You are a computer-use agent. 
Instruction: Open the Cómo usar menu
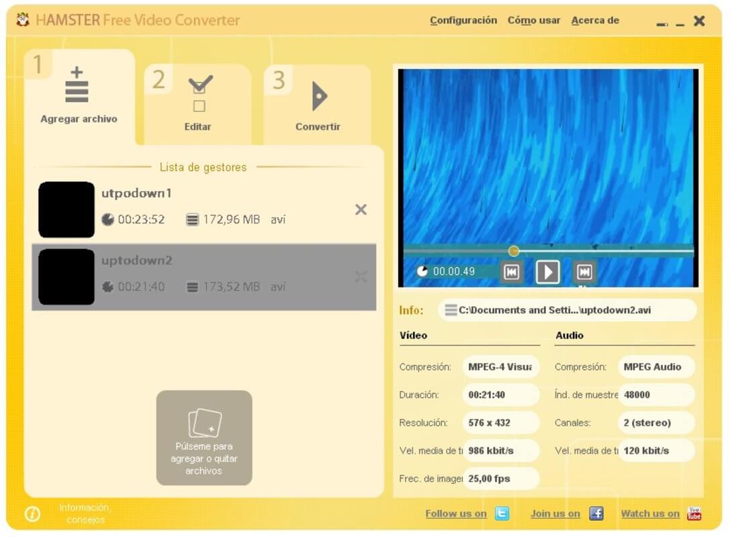click(534, 21)
